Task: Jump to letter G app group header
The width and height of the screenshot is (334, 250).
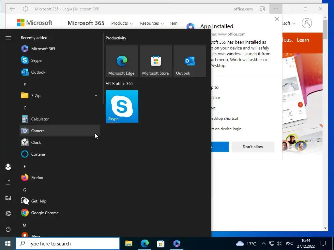Action: point(25,190)
